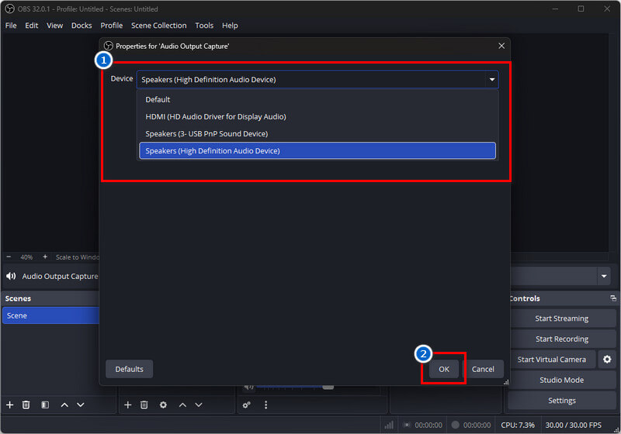Remove selected source with trash icon
The image size is (621, 434).
[144, 405]
